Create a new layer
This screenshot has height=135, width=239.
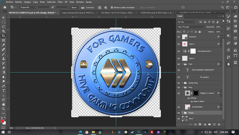coord(214,124)
